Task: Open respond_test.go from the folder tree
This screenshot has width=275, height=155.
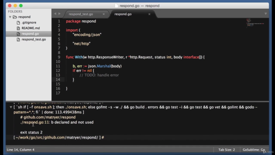Action: [34, 39]
